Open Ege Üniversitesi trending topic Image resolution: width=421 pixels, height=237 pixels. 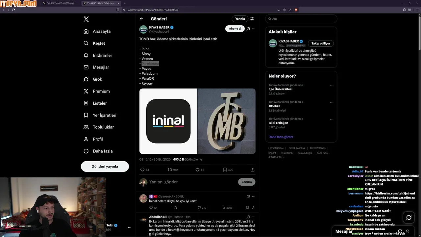[x=281, y=89]
